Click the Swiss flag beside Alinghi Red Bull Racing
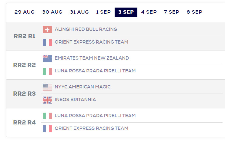The image size is (225, 142). point(47,30)
